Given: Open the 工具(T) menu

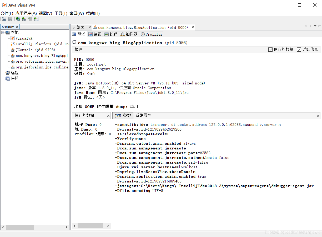Looking at the screenshot, I should coord(61,13).
